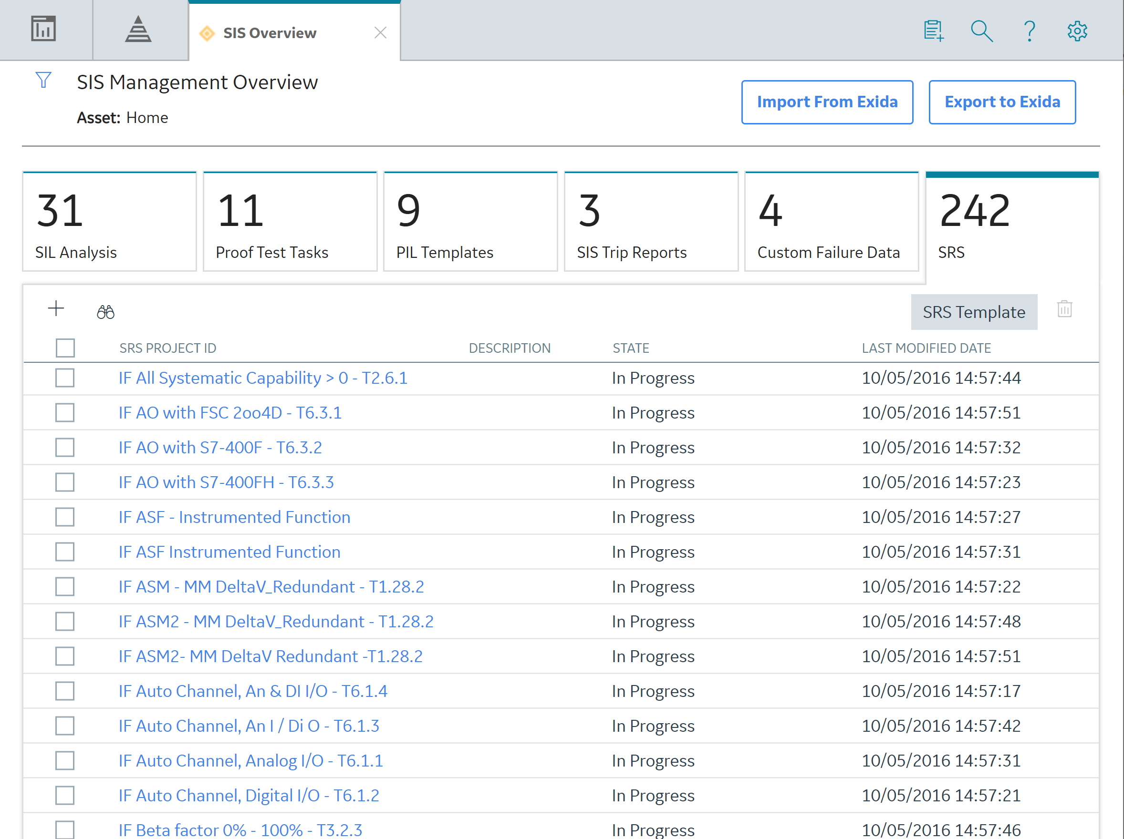Screen dimensions: 1124x839
Task: Open the help question mark icon
Action: (1030, 31)
